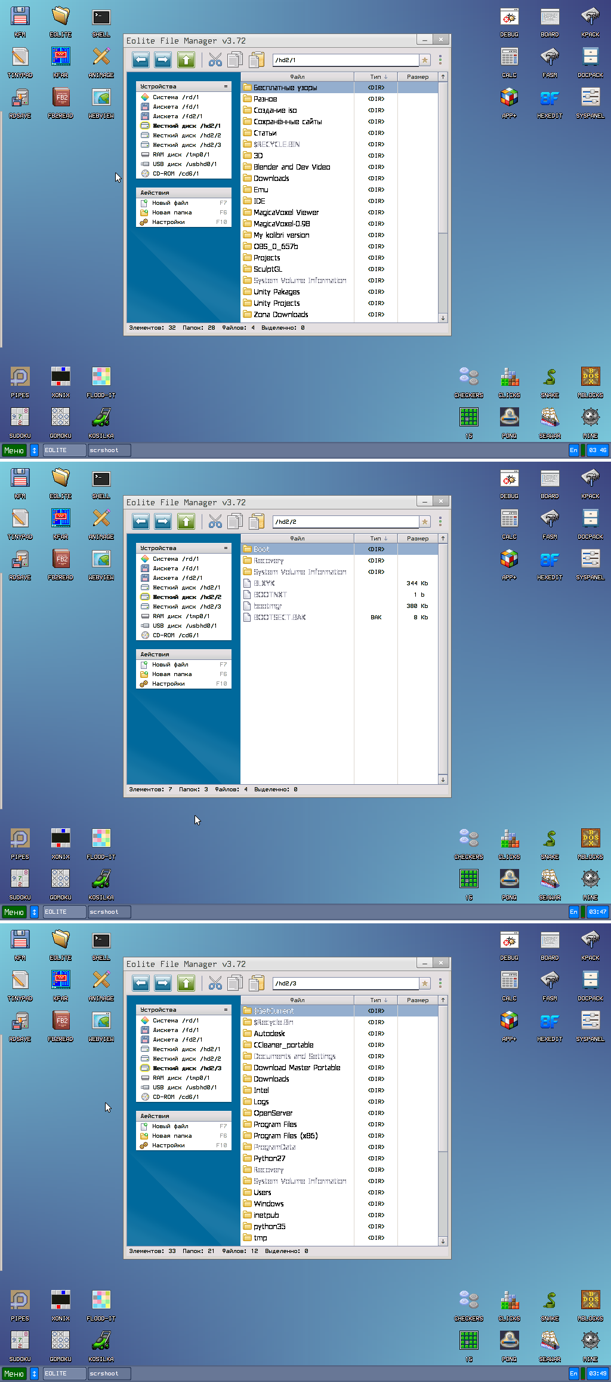Click the path field showing /hd2/3

pyautogui.click(x=345, y=983)
